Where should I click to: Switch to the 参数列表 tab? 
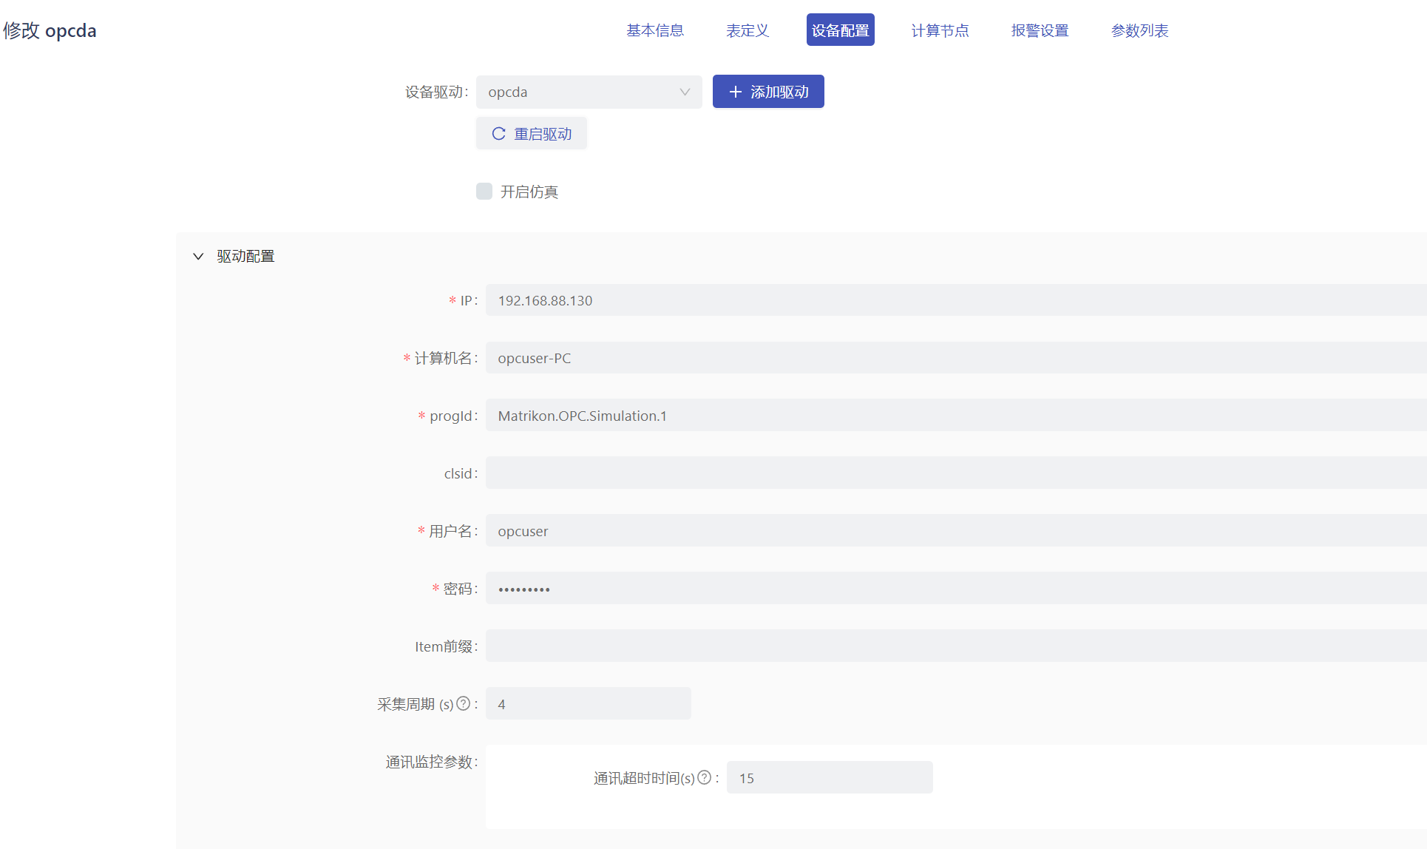[x=1139, y=30]
